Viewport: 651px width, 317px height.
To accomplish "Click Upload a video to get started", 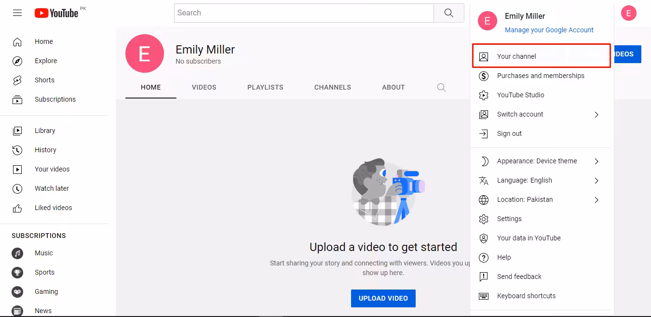I will point(383,247).
